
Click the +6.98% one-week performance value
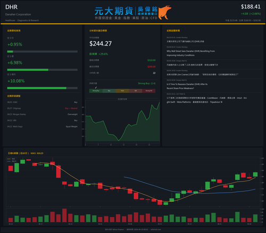pos(15,63)
